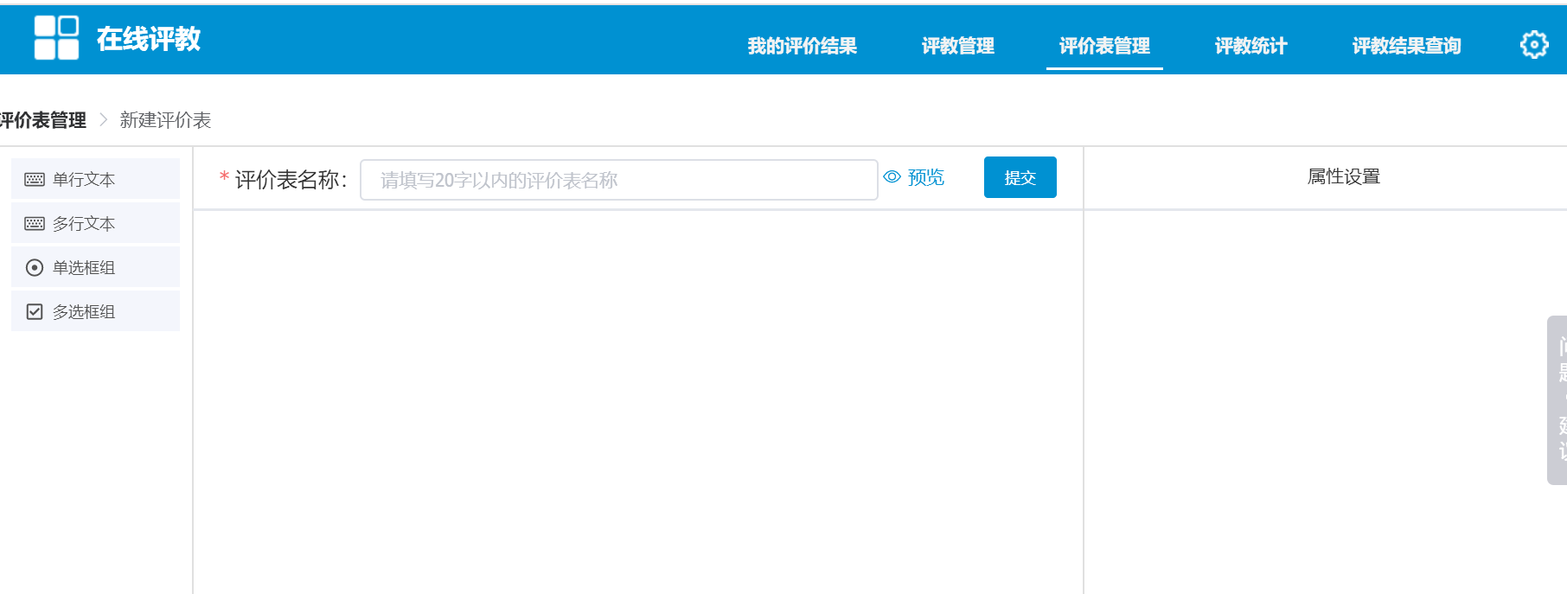This screenshot has height=594, width=1567.
Task: Submit the form with 提交 button
Action: coord(1020,177)
